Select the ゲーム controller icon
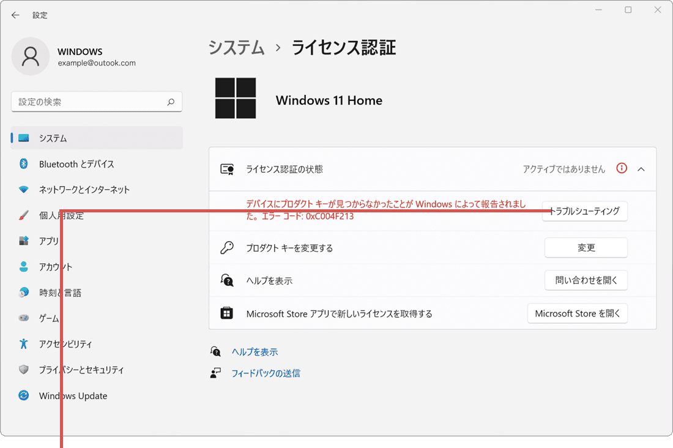This screenshot has width=673, height=448. 22,318
